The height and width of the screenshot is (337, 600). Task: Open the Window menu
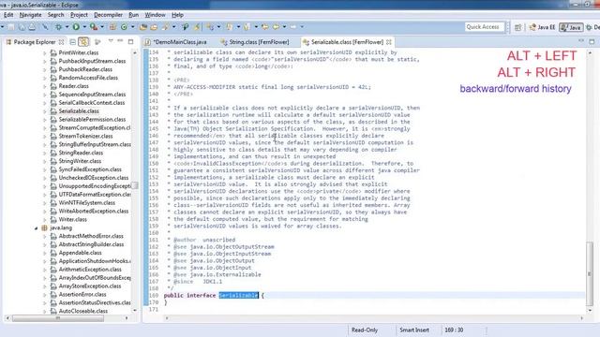click(x=155, y=15)
